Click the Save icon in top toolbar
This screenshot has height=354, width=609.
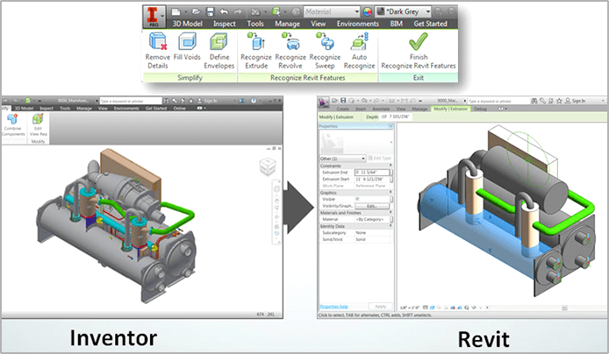click(x=210, y=11)
